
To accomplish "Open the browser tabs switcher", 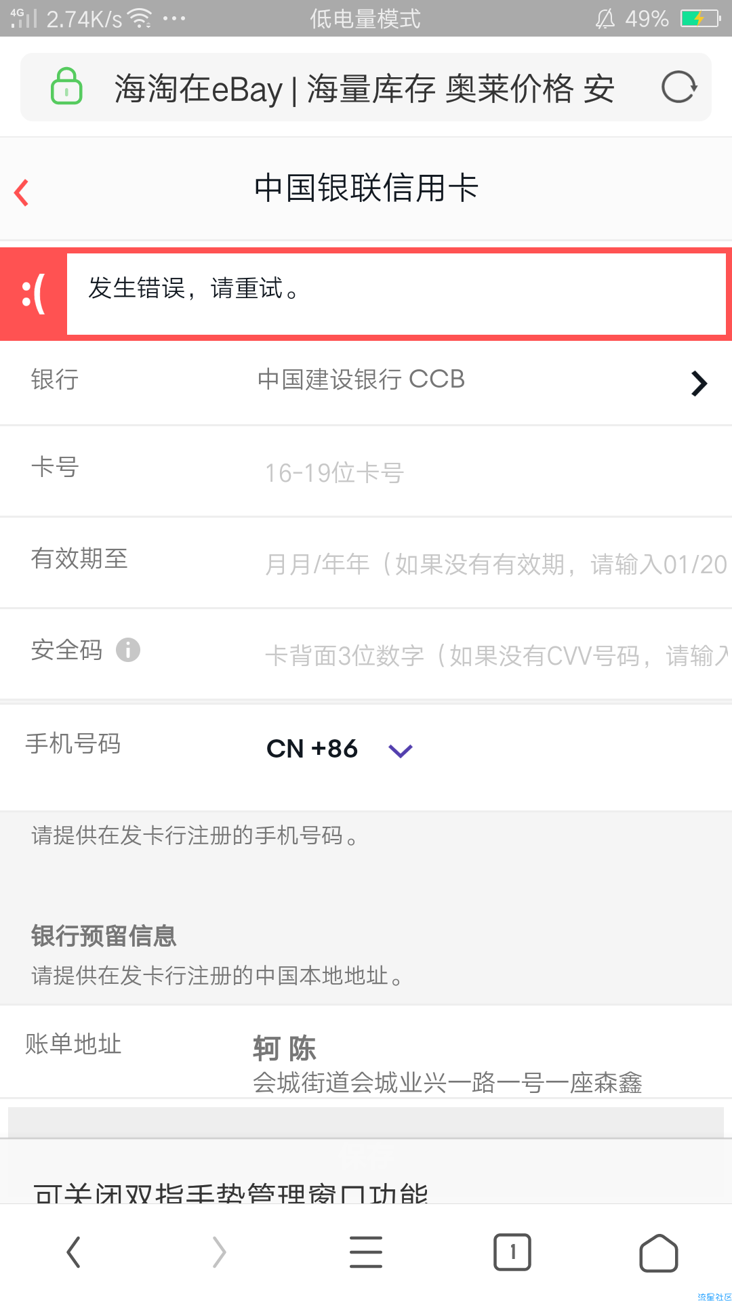I will click(x=512, y=1252).
